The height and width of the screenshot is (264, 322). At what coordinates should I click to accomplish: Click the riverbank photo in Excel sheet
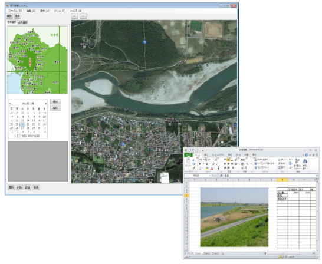[x=234, y=217]
